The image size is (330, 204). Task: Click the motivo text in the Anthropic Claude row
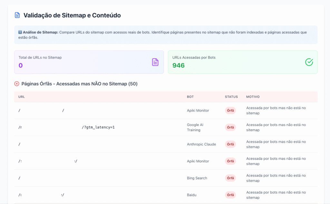click(276, 144)
